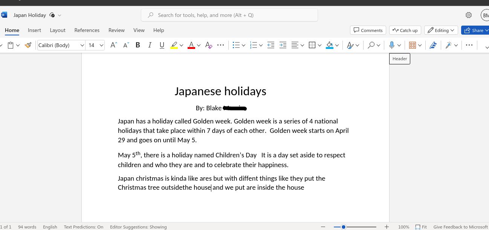Image resolution: width=489 pixels, height=230 pixels.
Task: Decrease the paragraph indent
Action: tap(270, 45)
